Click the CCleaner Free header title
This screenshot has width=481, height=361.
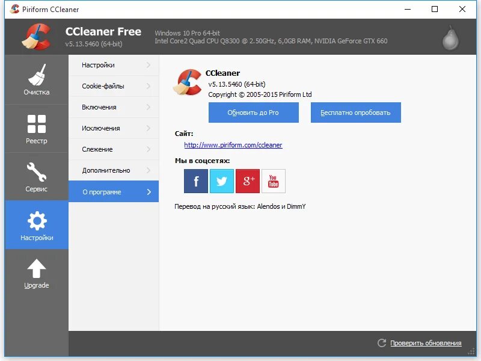(x=103, y=32)
